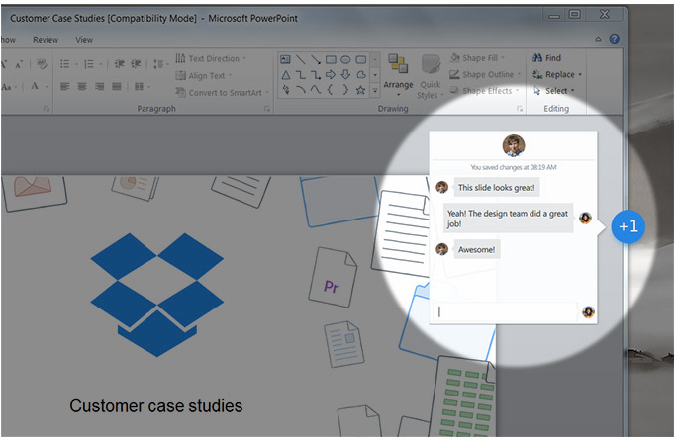Open the Shape Outline menu

(485, 74)
